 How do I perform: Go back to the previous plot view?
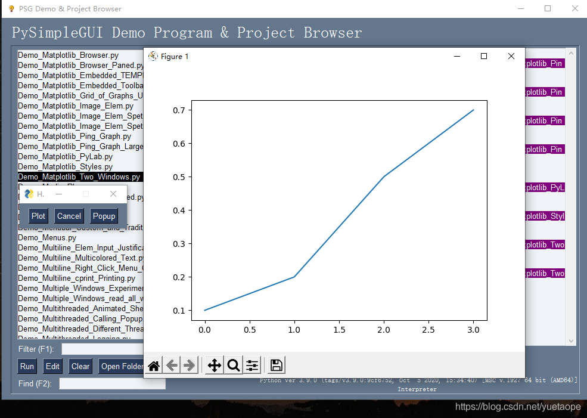click(x=172, y=365)
